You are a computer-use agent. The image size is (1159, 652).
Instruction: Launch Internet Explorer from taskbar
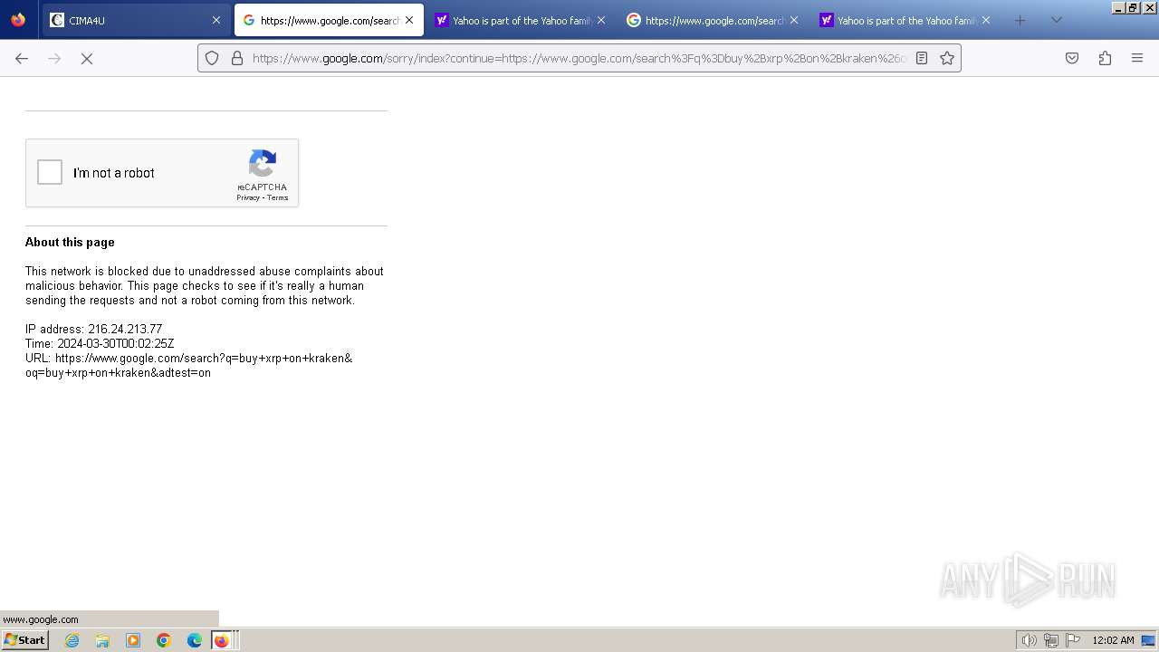tap(72, 640)
